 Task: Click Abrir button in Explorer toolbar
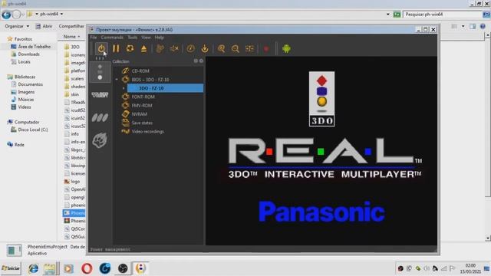coord(44,26)
